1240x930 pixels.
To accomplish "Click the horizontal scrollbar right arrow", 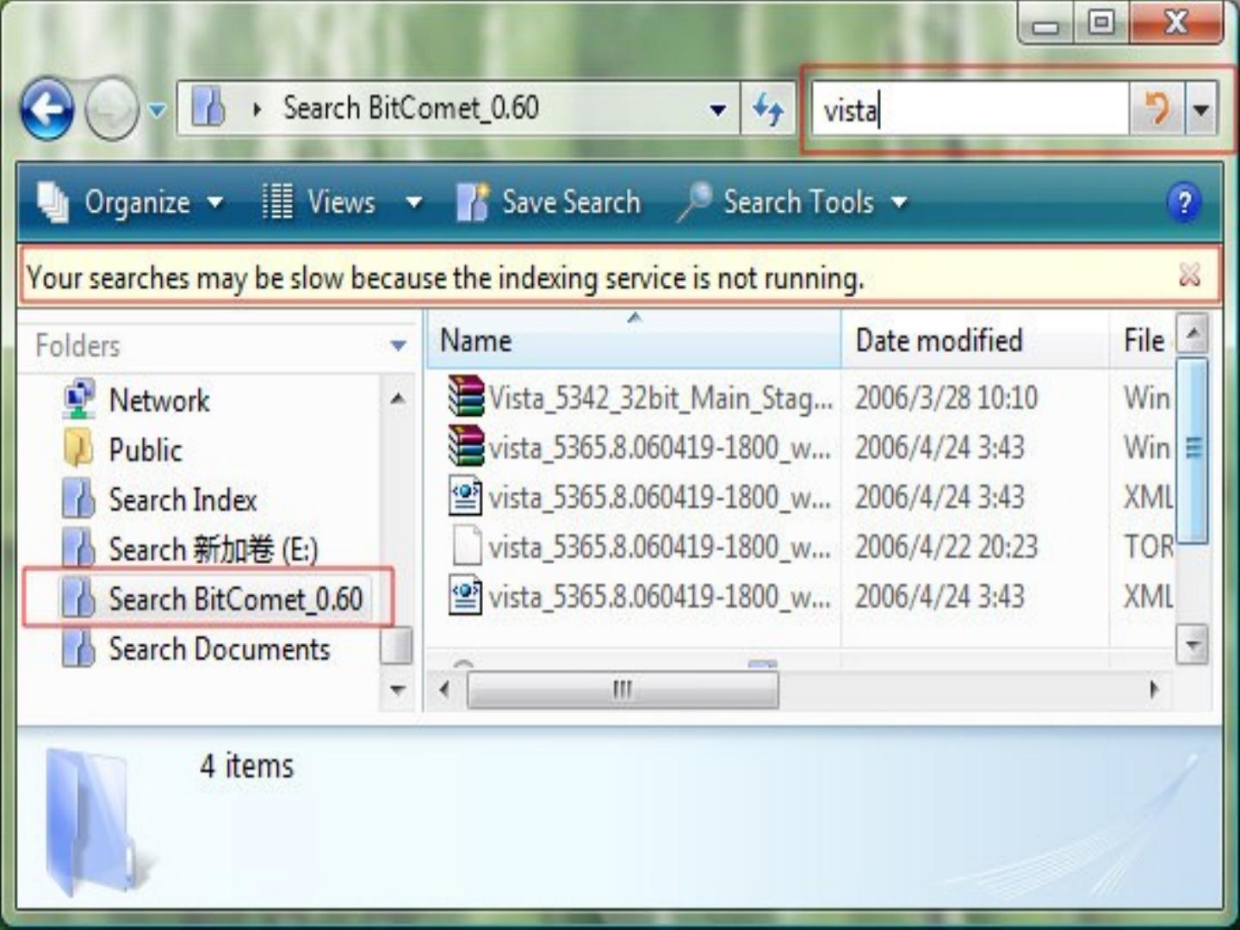I will click(1154, 690).
